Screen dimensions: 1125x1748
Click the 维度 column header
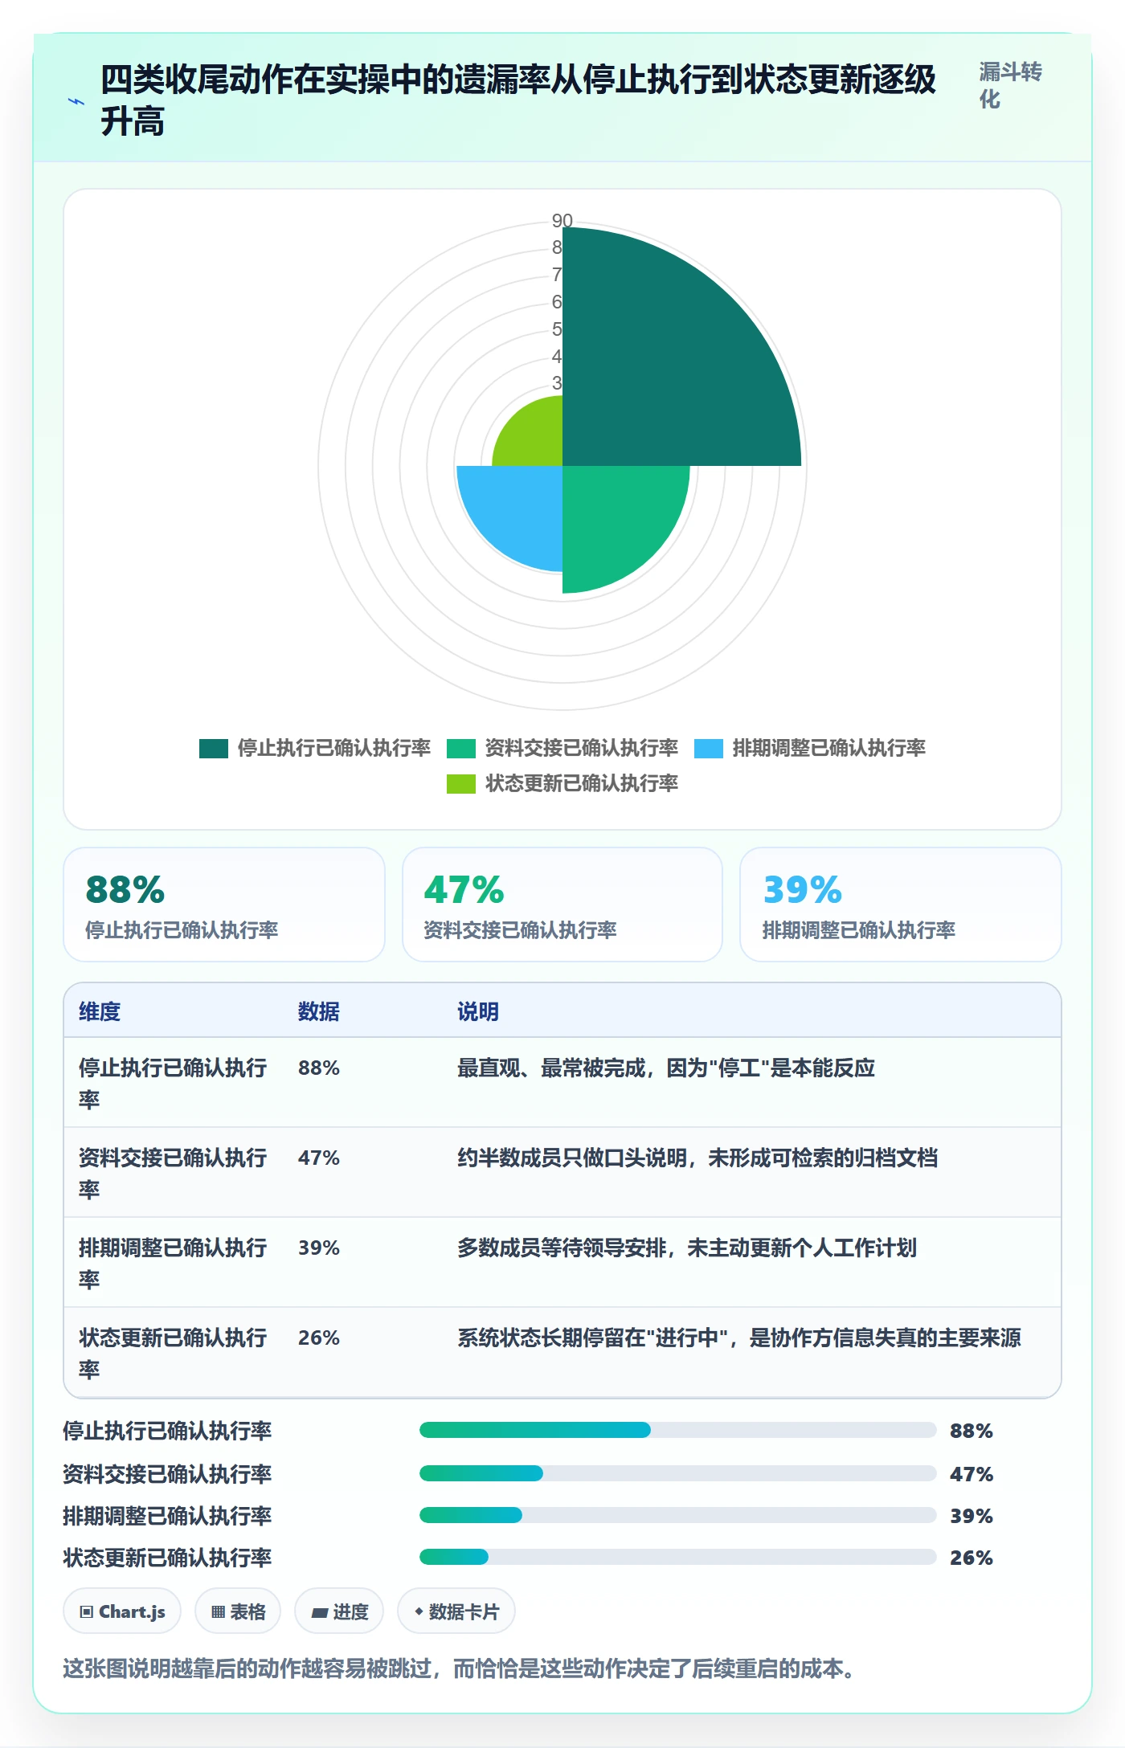100,1011
